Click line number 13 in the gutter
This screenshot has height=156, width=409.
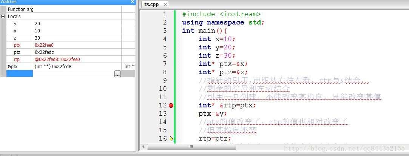pos(162,113)
